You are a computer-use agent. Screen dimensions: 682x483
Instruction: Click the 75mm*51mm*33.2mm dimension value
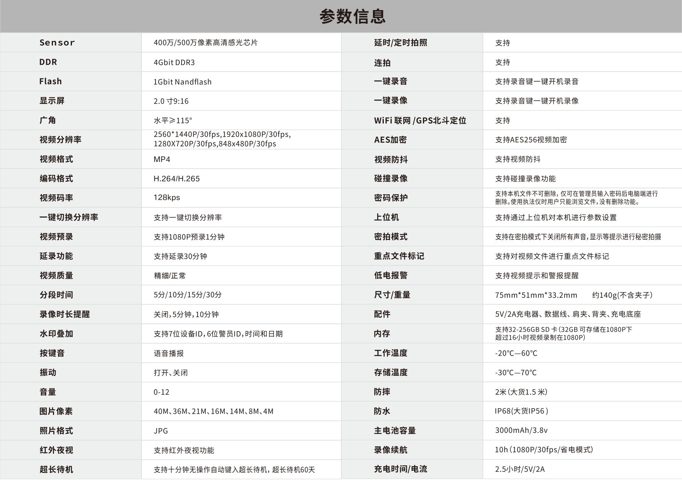536,295
